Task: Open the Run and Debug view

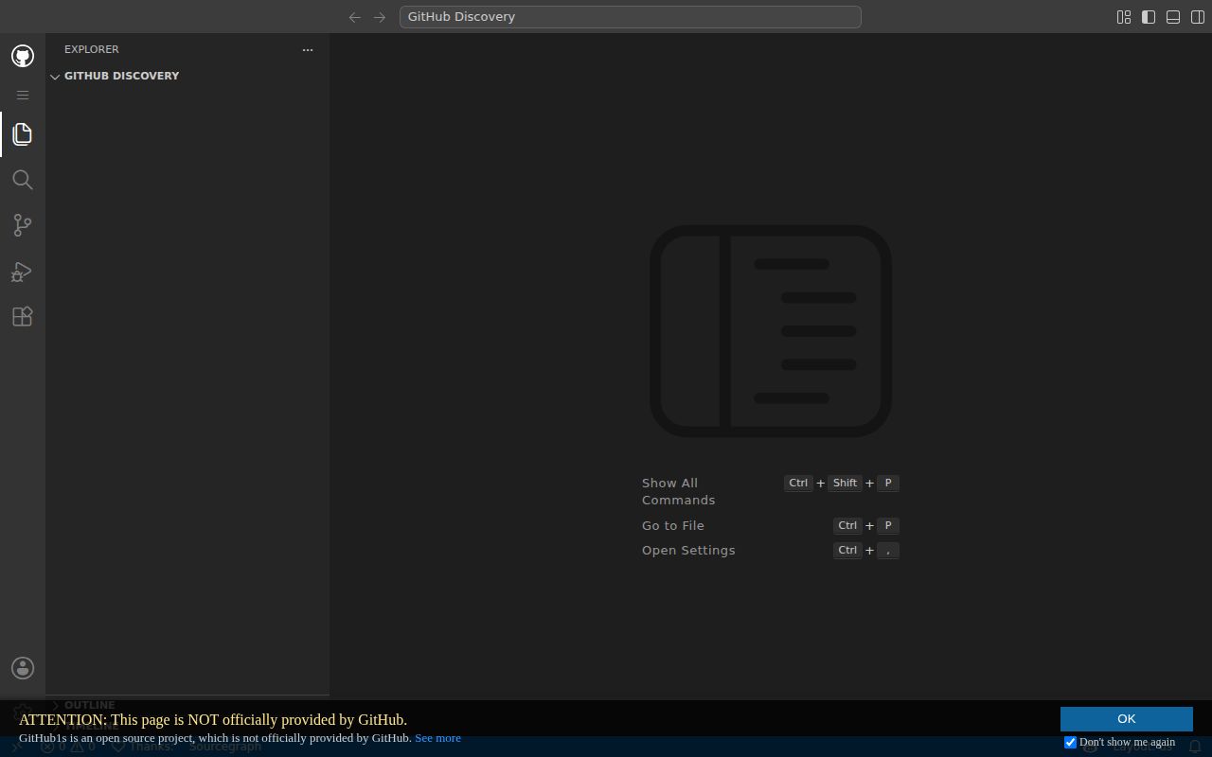Action: coord(23,272)
